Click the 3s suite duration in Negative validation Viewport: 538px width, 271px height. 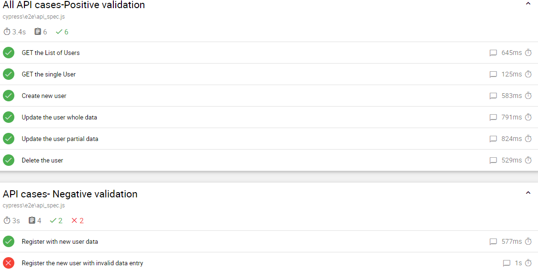(x=11, y=220)
